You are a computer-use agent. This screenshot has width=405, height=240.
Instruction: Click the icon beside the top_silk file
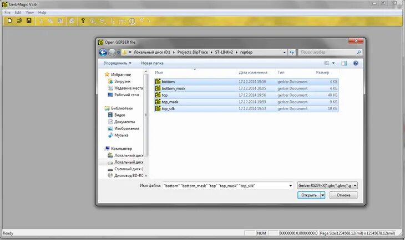click(x=158, y=108)
